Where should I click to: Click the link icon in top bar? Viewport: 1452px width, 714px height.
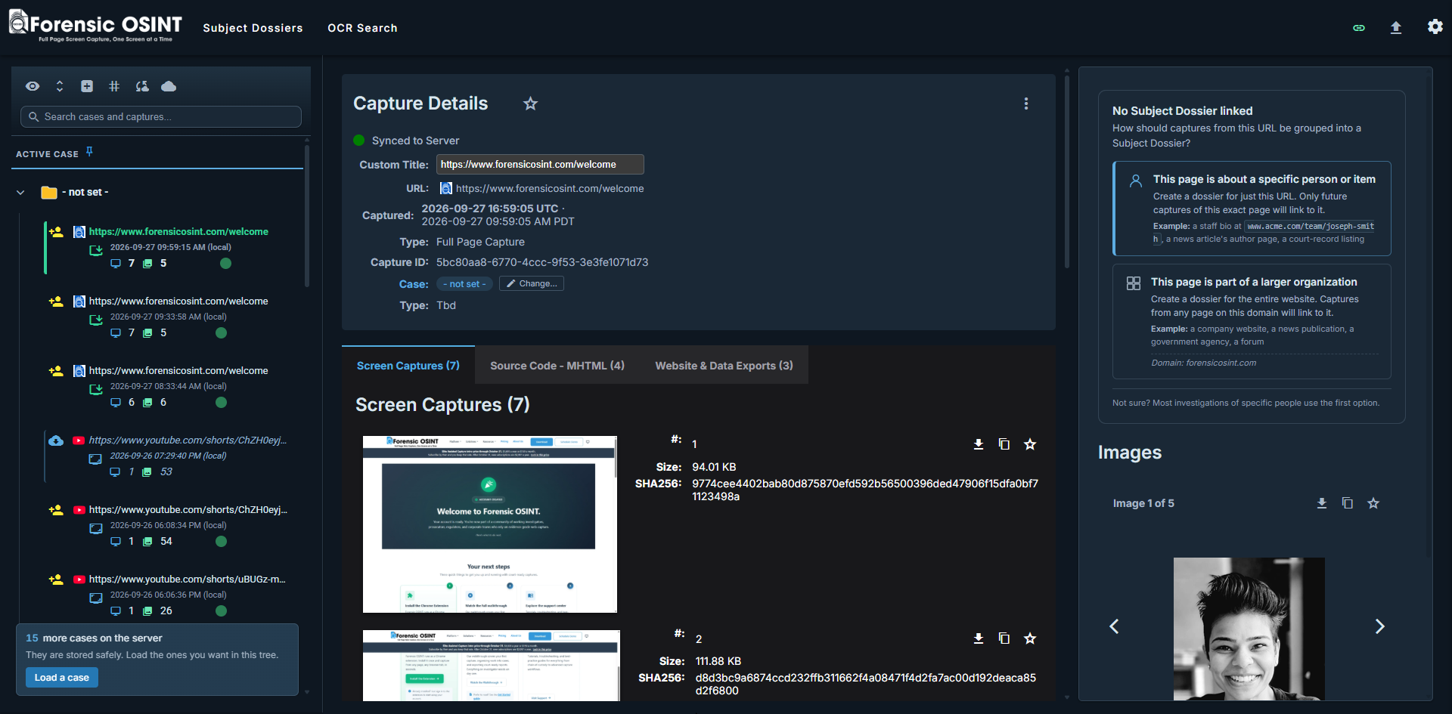click(x=1359, y=28)
